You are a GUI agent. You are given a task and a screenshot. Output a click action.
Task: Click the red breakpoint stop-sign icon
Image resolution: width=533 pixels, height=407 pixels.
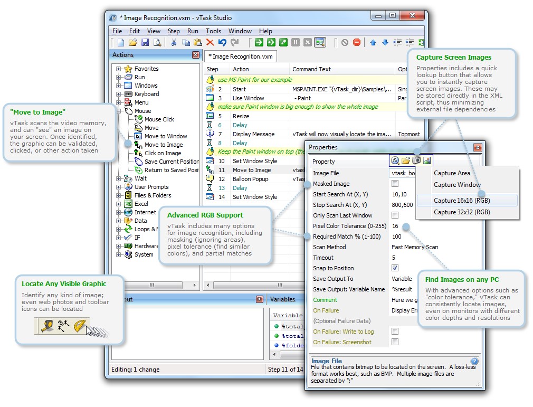point(357,43)
